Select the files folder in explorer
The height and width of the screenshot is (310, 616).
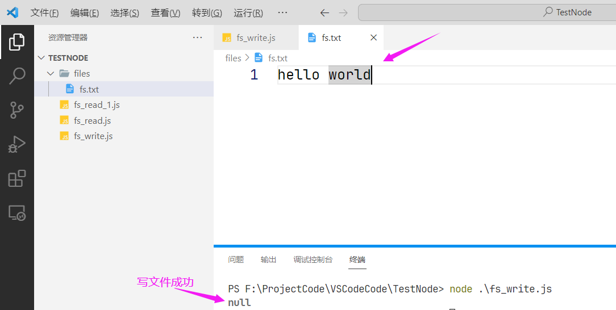(124, 73)
